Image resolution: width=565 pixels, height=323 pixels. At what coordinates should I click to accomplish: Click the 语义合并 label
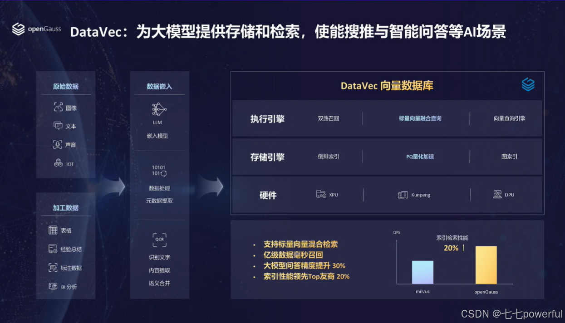(159, 283)
